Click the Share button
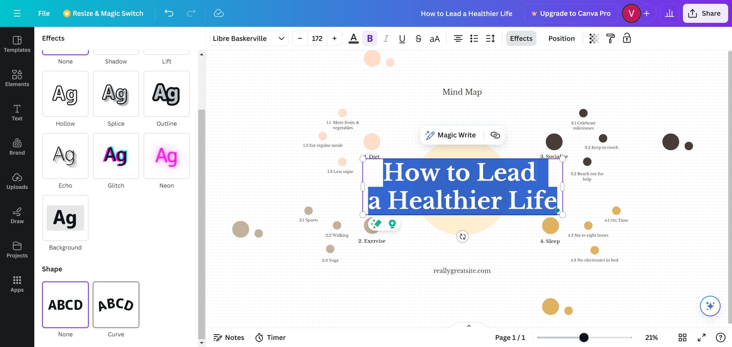Viewport: 732px width, 347px height. [705, 13]
